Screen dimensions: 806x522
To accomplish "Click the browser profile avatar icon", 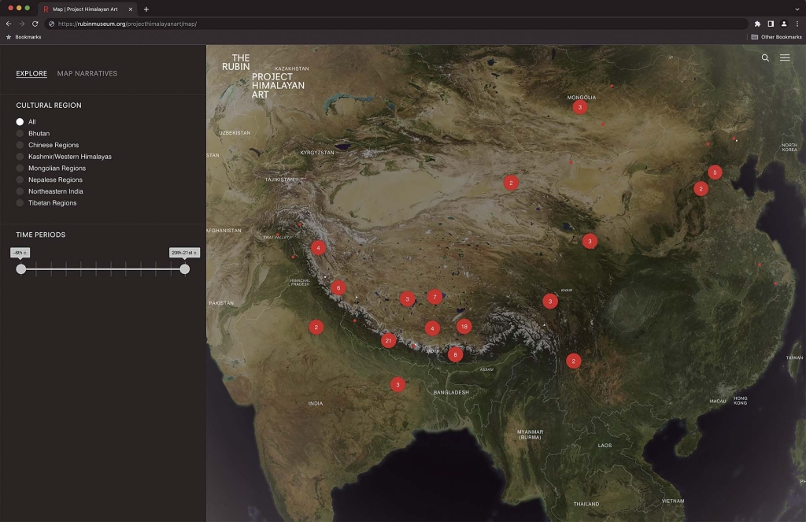I will (x=784, y=24).
